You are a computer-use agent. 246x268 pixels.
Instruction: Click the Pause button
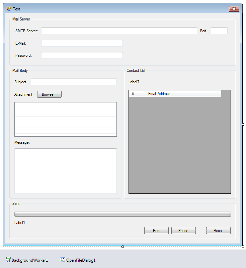click(x=183, y=231)
